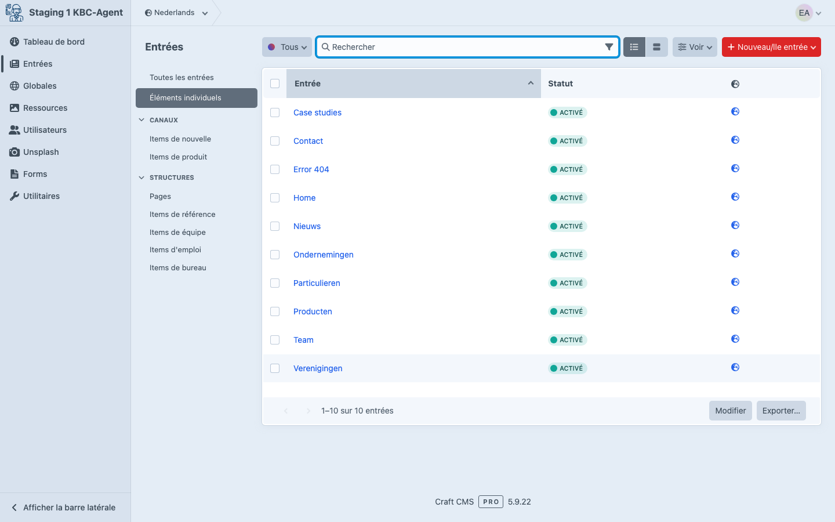Select Items de équipe source

pos(197,233)
